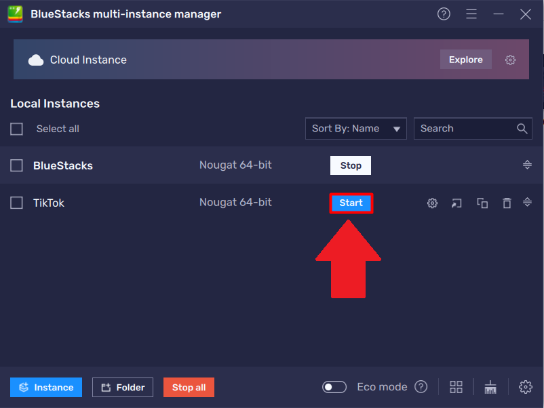Click the reorder handle for BlueStacks instance

(527, 165)
